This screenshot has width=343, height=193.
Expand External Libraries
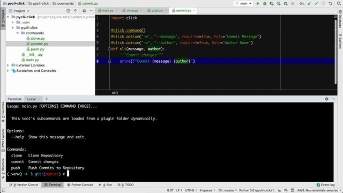click(8, 65)
